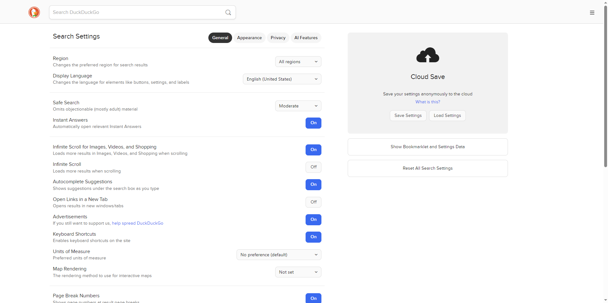
Task: Open the Display Language dropdown
Action: click(282, 79)
